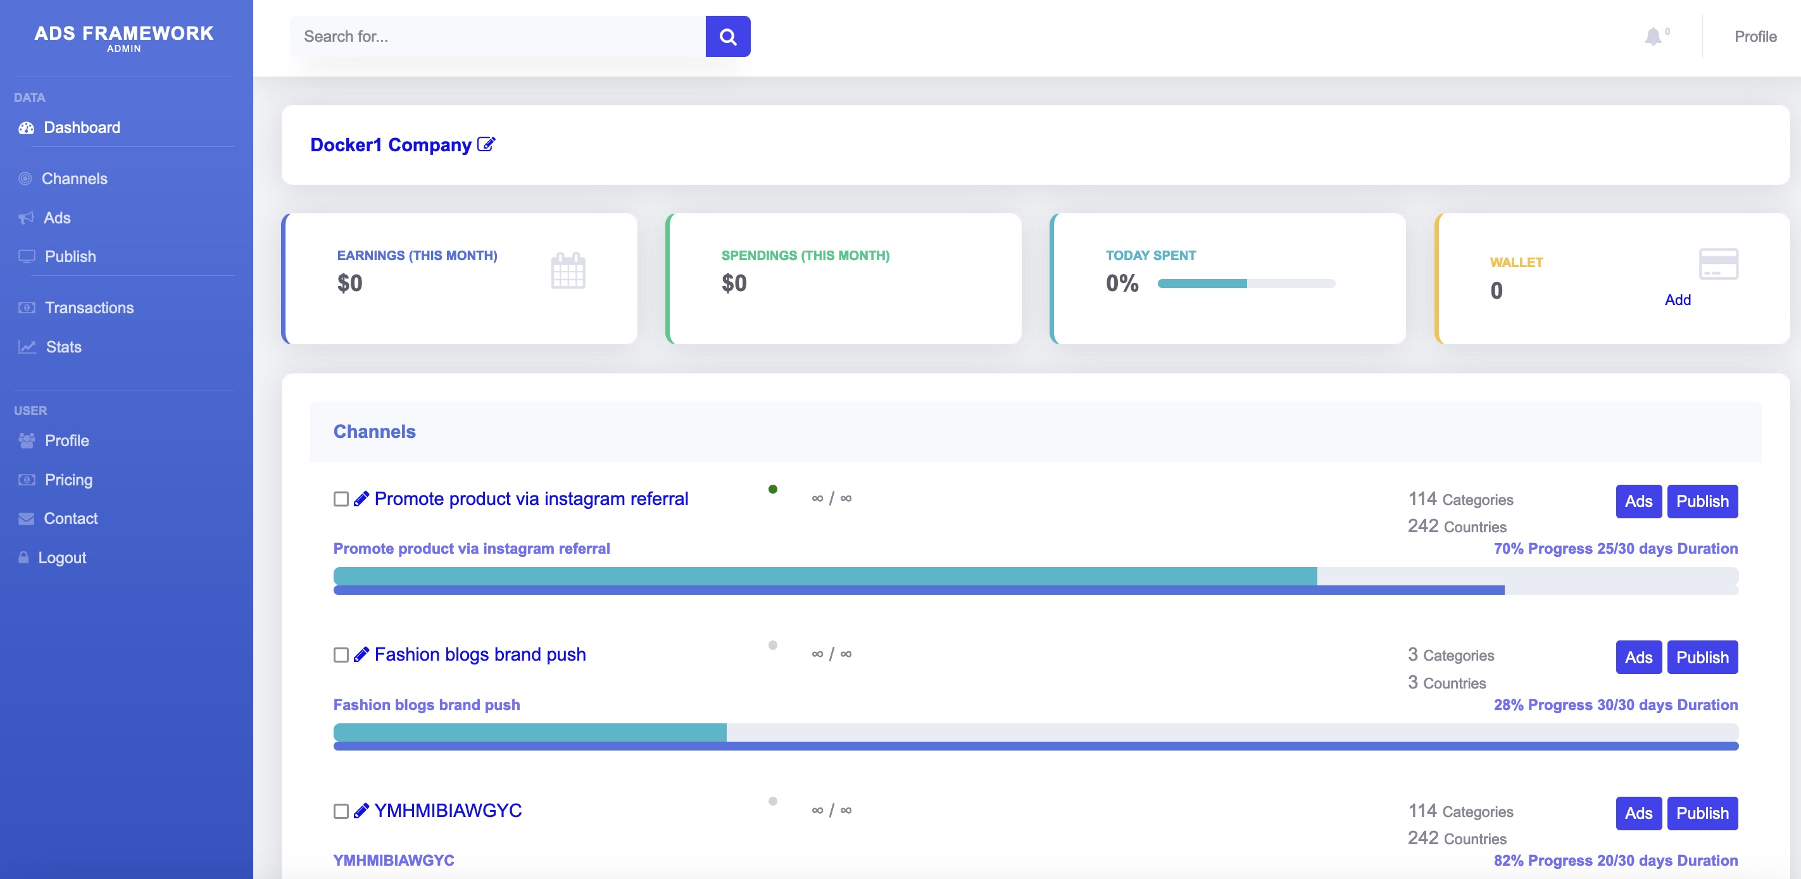Open the notifications bell icon

(x=1652, y=36)
